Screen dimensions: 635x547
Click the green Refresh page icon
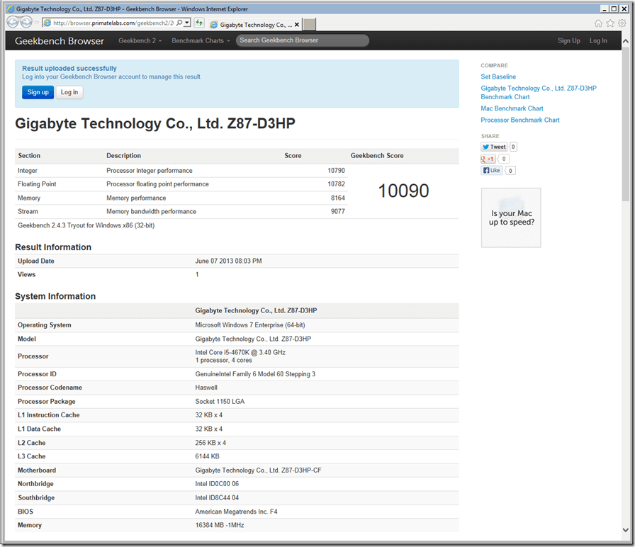[x=199, y=23]
